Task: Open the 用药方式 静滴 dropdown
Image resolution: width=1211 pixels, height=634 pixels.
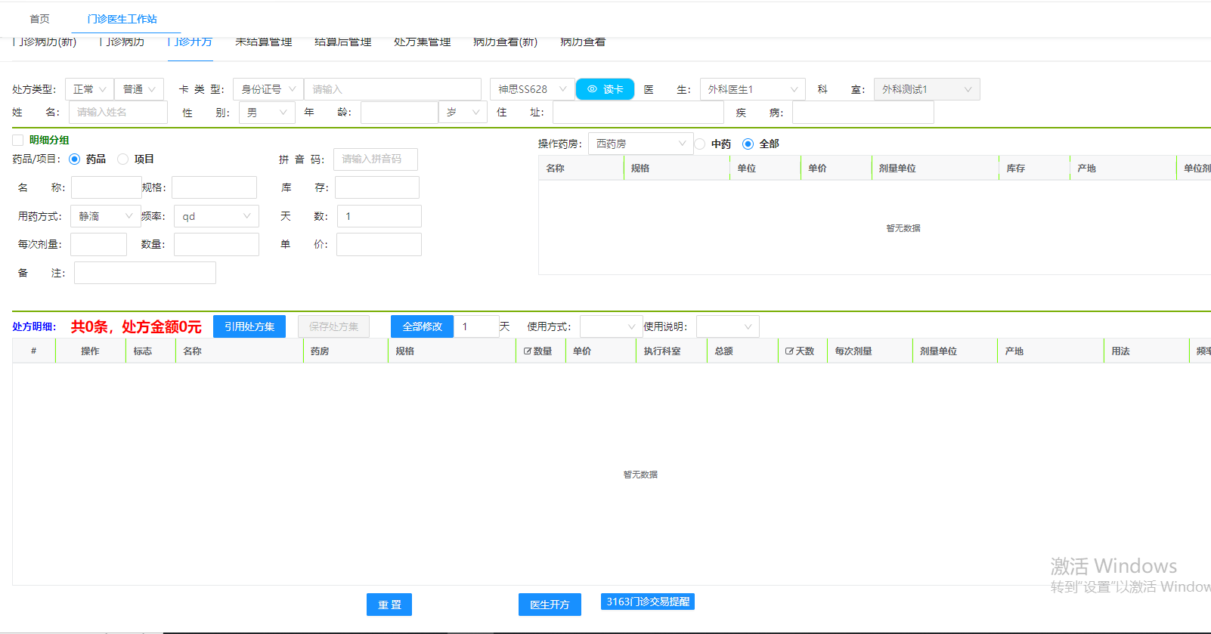Action: [105, 216]
